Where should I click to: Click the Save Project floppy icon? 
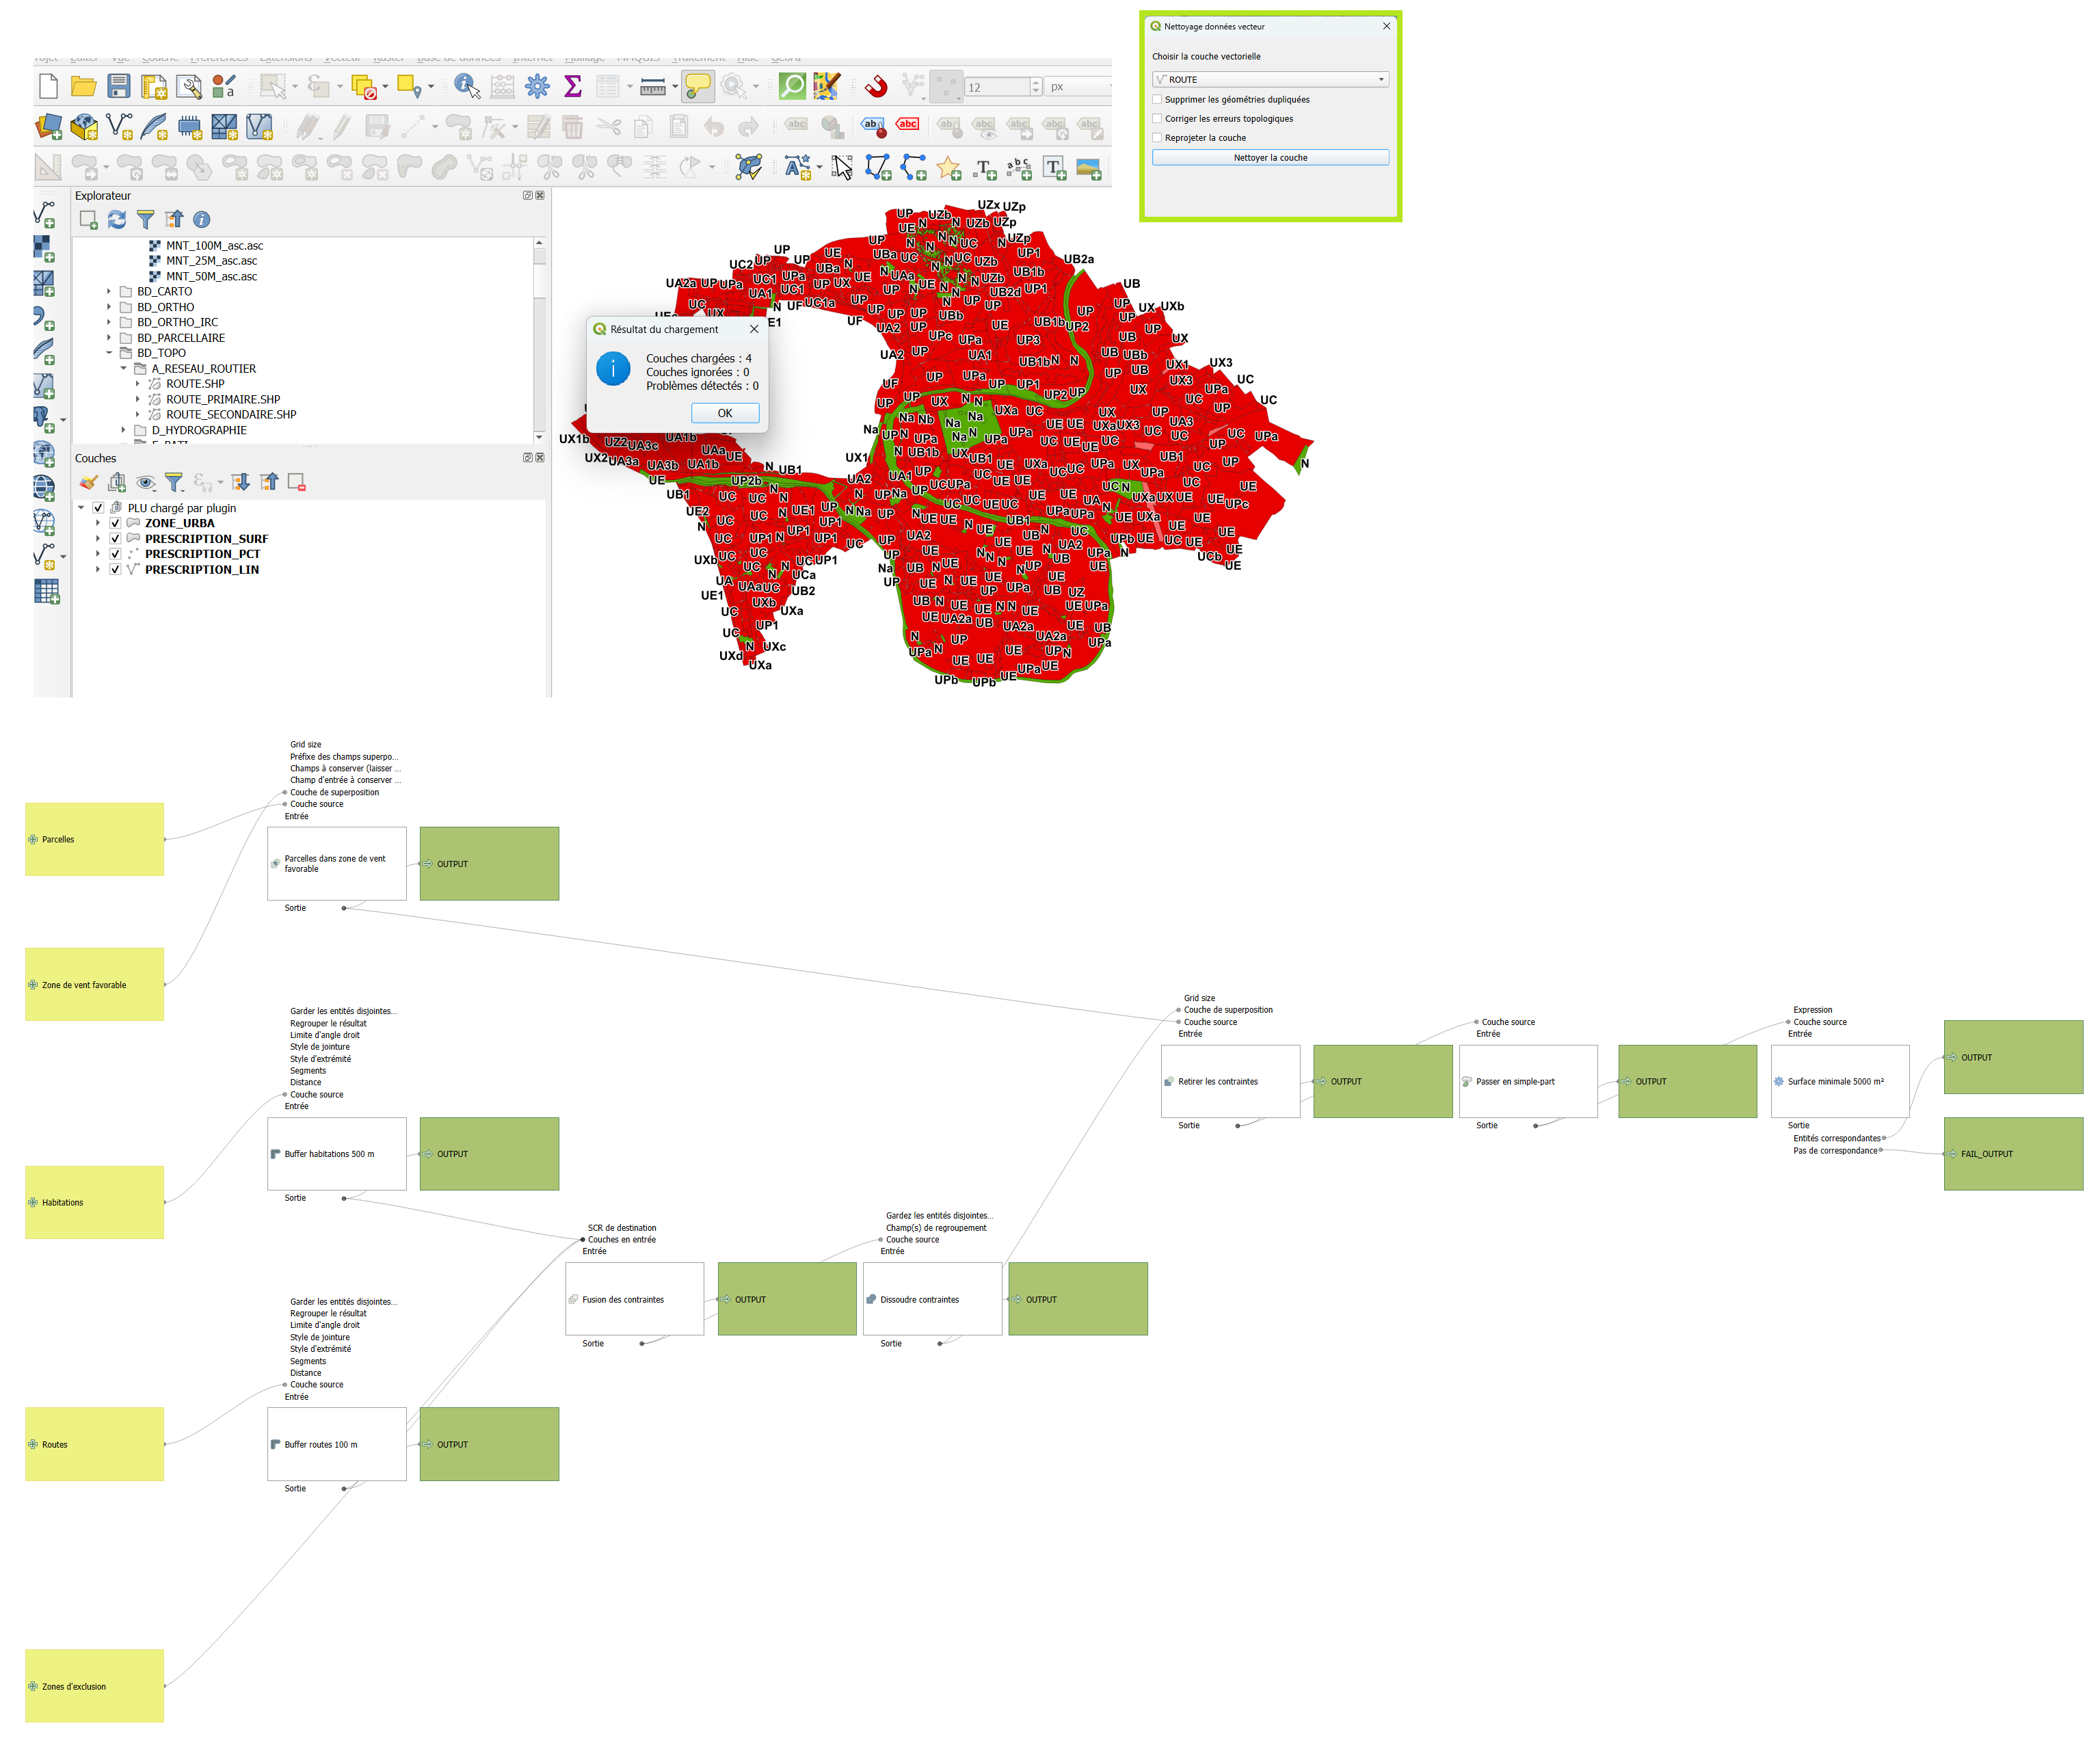point(119,87)
